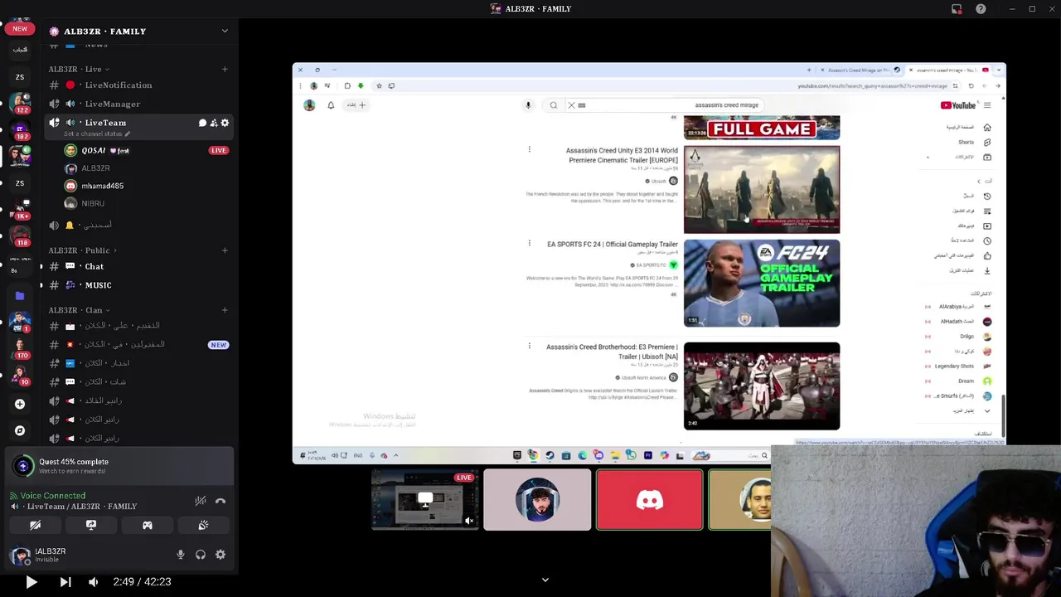The image size is (1061, 597).
Task: Clear the YouTube search text
Action: (x=571, y=105)
